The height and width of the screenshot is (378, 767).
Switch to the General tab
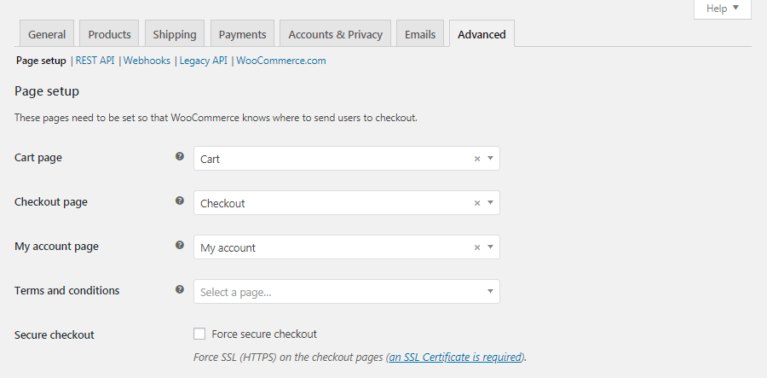[47, 34]
